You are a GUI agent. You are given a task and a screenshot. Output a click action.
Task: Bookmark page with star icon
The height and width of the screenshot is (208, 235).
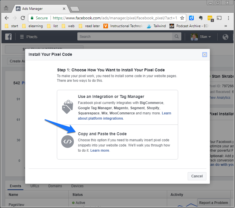tap(182, 18)
